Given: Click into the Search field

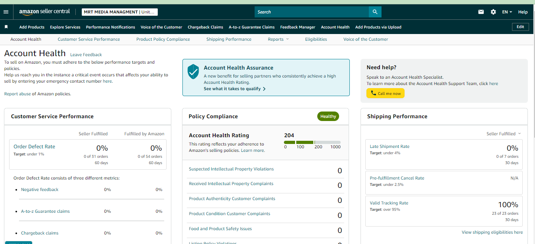Looking at the screenshot, I should tap(312, 12).
